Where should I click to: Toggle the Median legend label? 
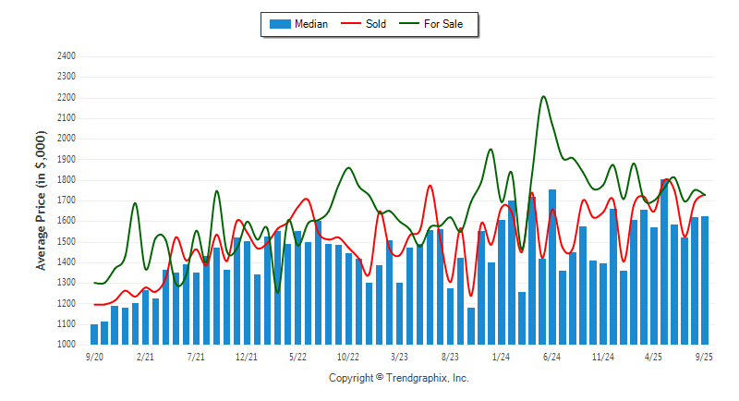click(310, 24)
